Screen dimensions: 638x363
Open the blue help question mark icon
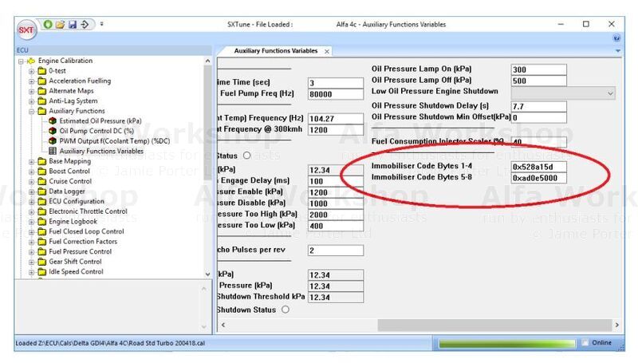click(617, 38)
